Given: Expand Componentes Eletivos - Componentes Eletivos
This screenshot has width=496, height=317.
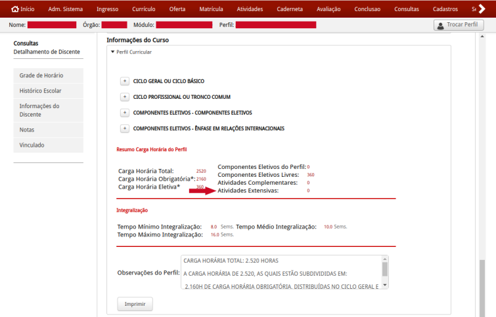Looking at the screenshot, I should click(125, 113).
